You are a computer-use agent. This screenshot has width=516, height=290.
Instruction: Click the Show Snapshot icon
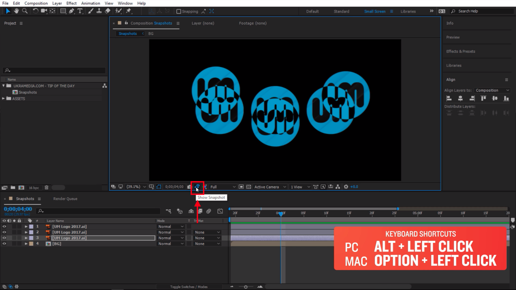[x=197, y=187]
